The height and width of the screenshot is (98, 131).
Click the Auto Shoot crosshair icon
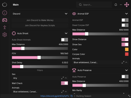click(x=14, y=33)
